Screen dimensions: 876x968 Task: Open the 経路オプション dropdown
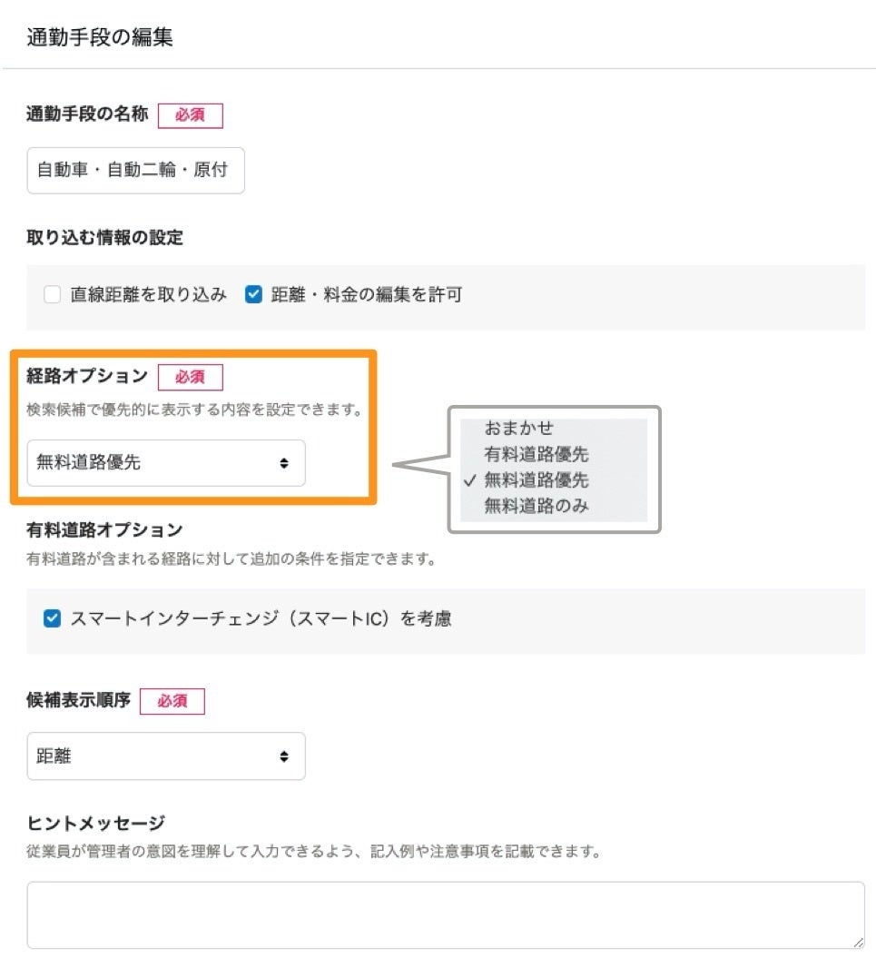[x=166, y=463]
